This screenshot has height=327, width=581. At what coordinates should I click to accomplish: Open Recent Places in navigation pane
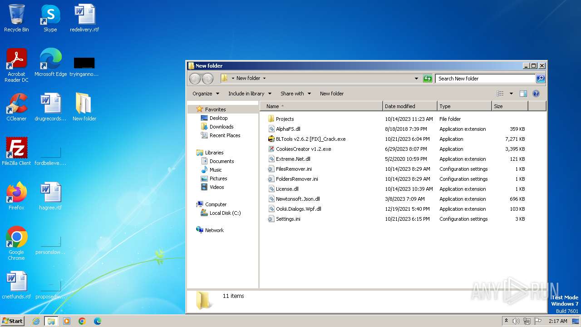225,135
